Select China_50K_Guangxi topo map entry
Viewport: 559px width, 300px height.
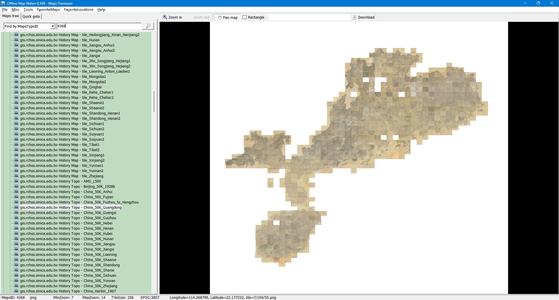point(68,213)
